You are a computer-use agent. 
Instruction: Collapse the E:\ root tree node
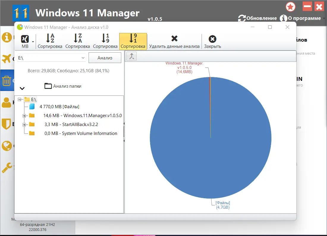point(19,100)
